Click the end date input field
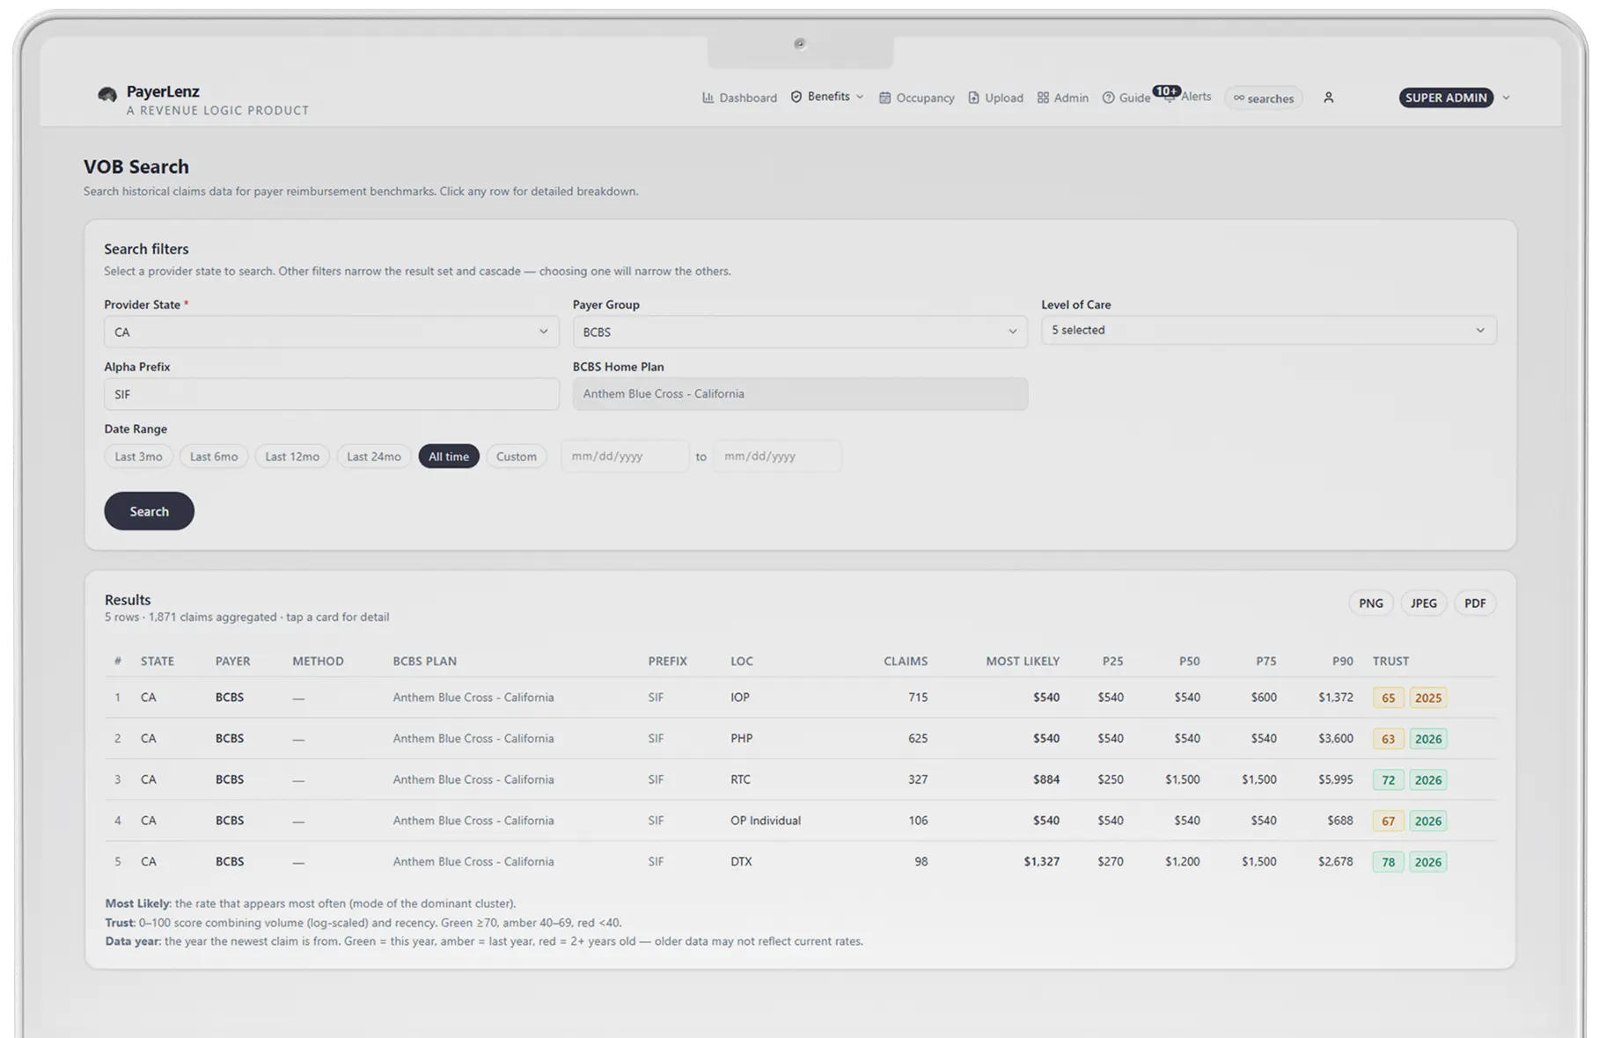The height and width of the screenshot is (1038, 1599). point(777,457)
